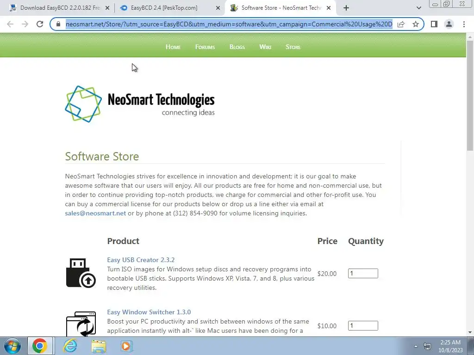
Task: Close the Download EasyBCD tab
Action: [x=107, y=8]
